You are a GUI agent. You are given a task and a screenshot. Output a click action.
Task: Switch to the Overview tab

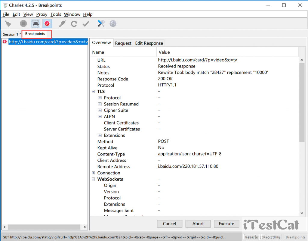(102, 43)
